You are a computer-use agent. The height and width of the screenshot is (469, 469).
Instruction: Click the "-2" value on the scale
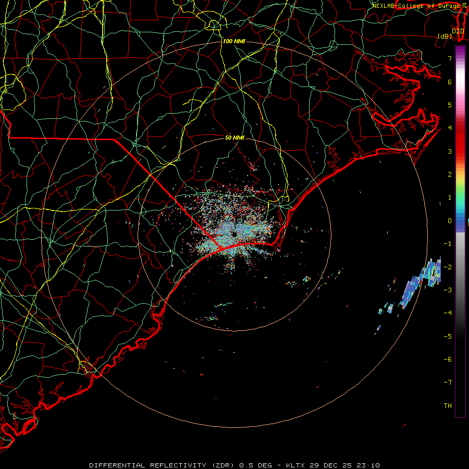coord(448,267)
